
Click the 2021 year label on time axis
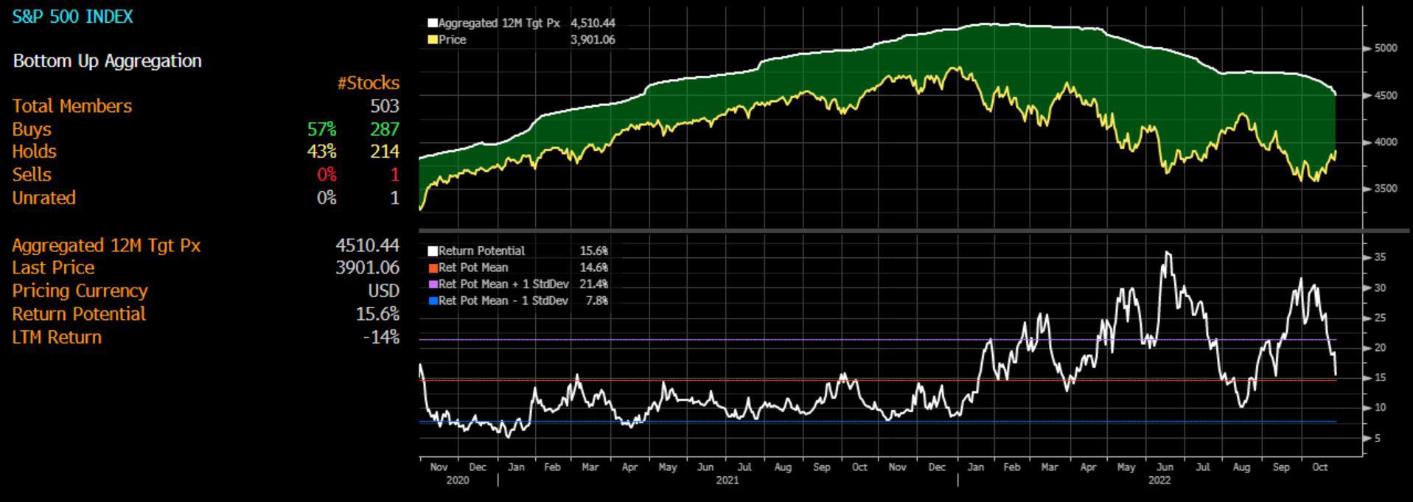pos(727,481)
